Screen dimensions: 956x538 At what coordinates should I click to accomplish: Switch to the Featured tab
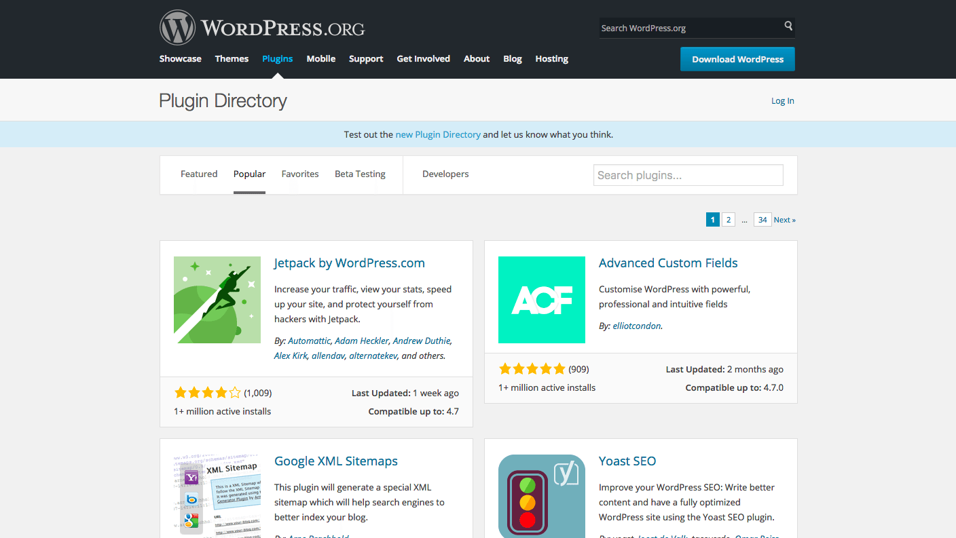198,174
